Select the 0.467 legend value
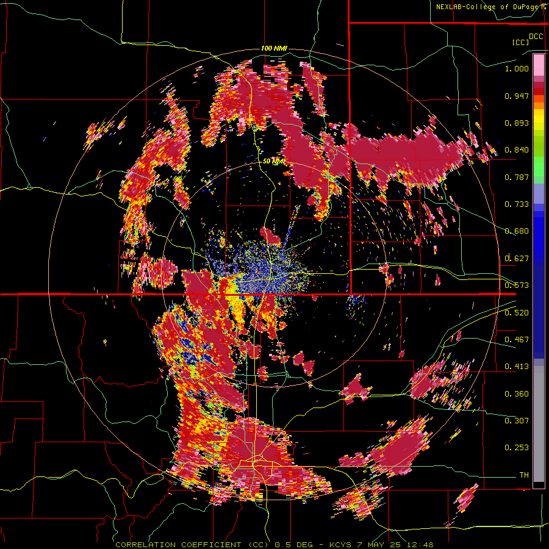Image resolution: width=549 pixels, height=549 pixels. click(x=517, y=339)
